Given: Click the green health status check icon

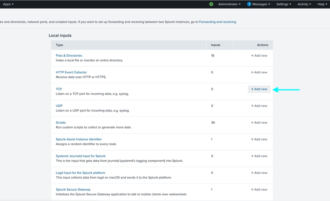Looking at the screenshot, I should [211, 4].
